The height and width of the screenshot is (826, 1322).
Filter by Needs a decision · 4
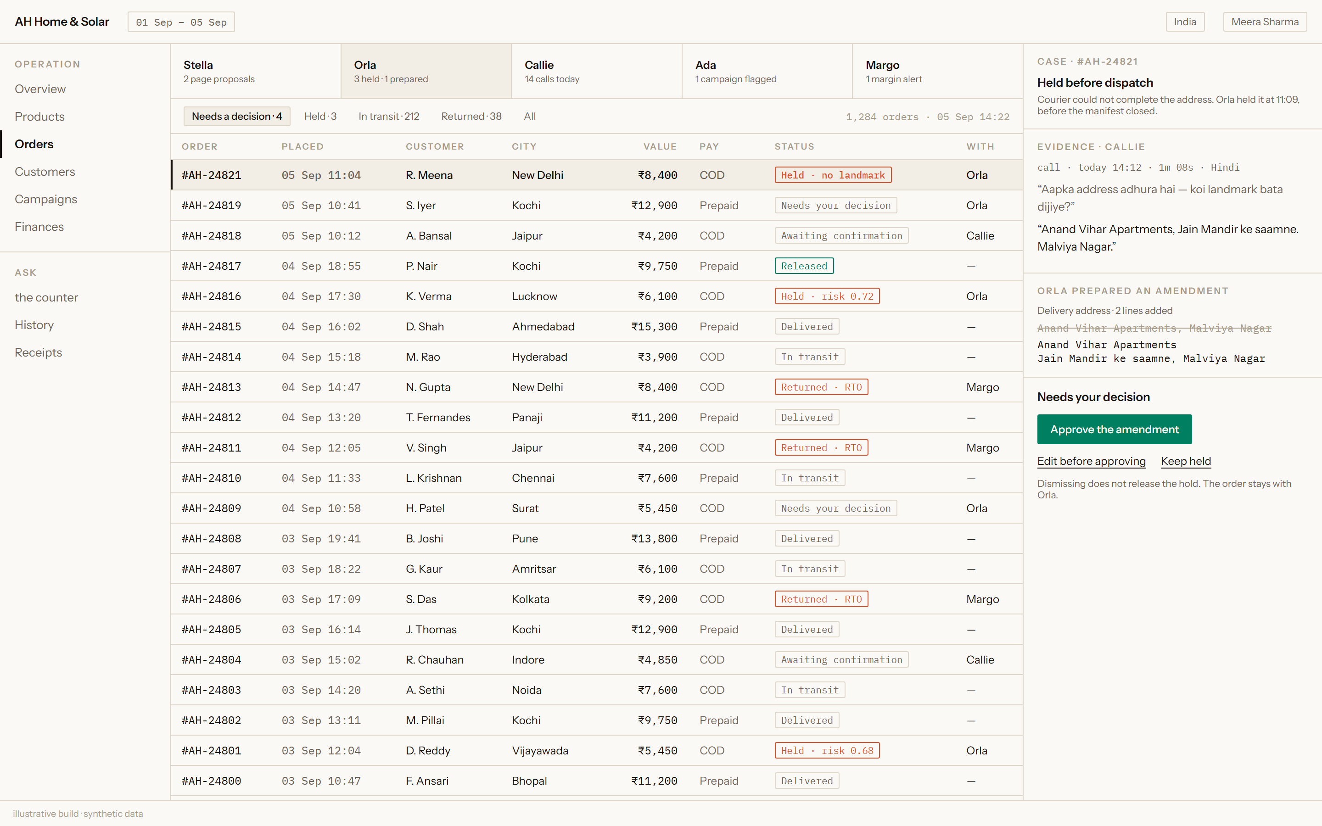coord(236,117)
